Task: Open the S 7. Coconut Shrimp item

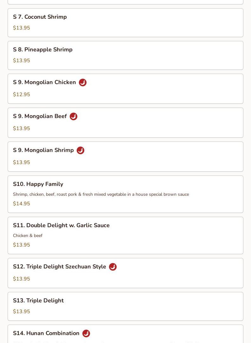Action: pos(125,23)
